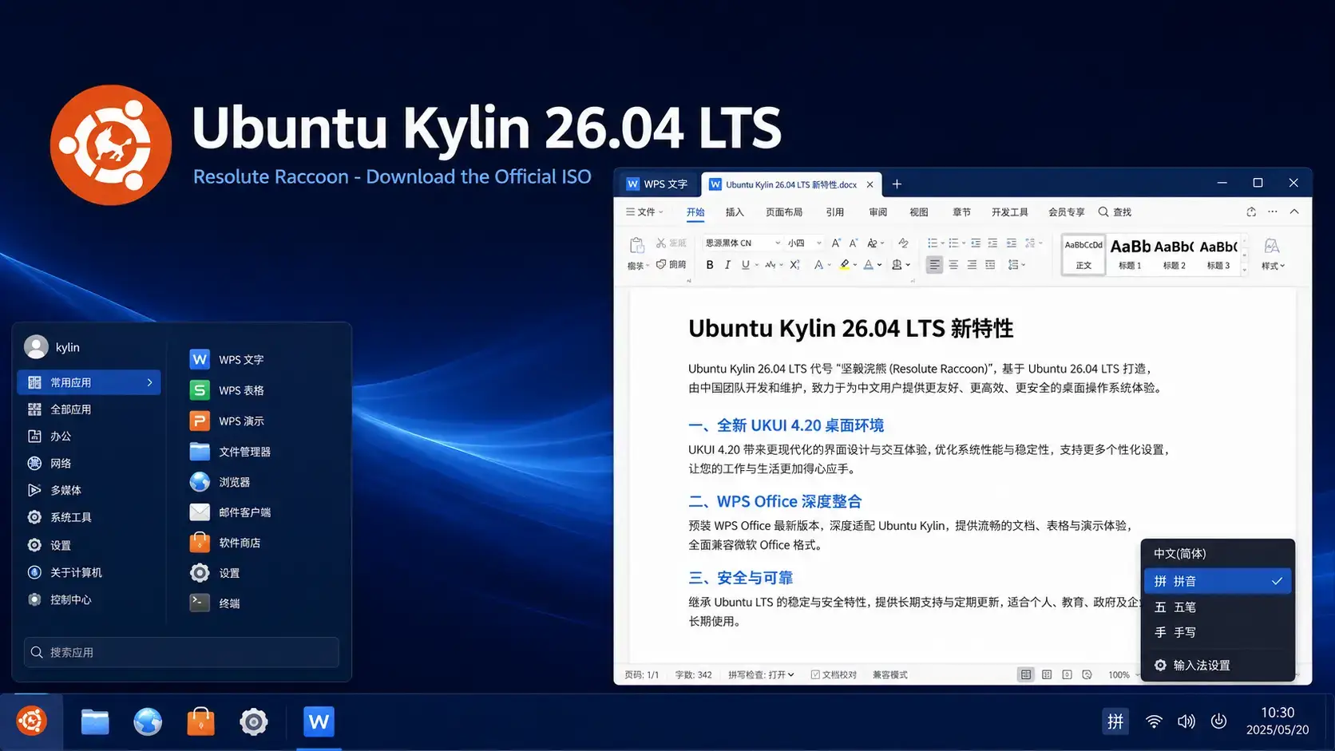
Task: Align text left in ribbon
Action: (934, 265)
